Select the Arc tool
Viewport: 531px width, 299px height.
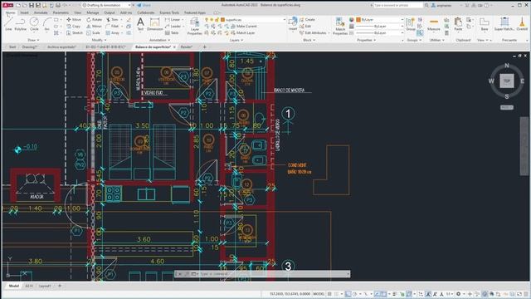(x=47, y=24)
